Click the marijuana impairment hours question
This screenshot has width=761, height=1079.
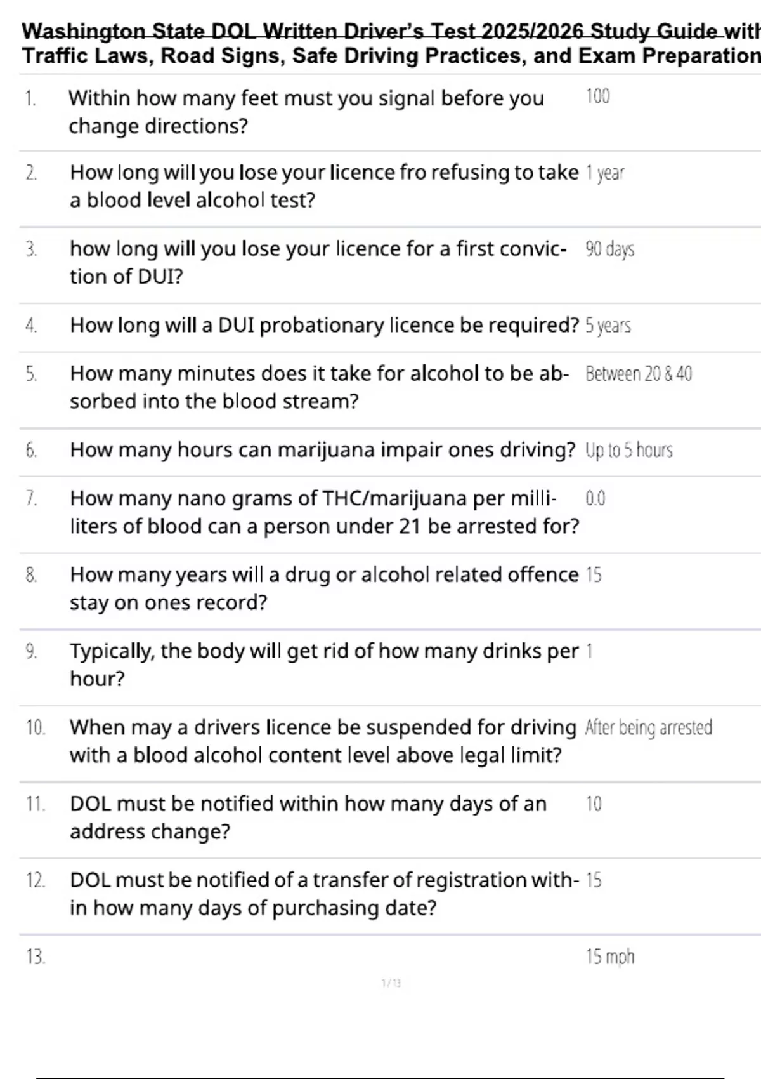pyautogui.click(x=322, y=450)
